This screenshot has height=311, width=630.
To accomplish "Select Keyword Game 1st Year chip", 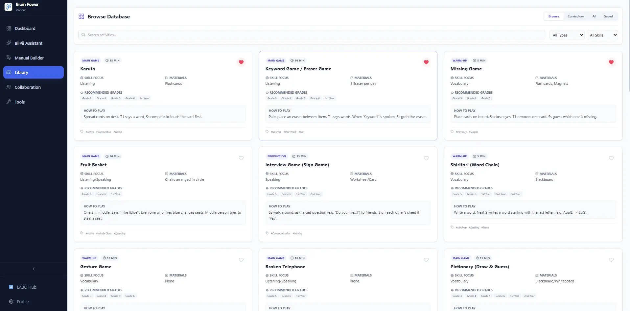I will click(x=329, y=98).
